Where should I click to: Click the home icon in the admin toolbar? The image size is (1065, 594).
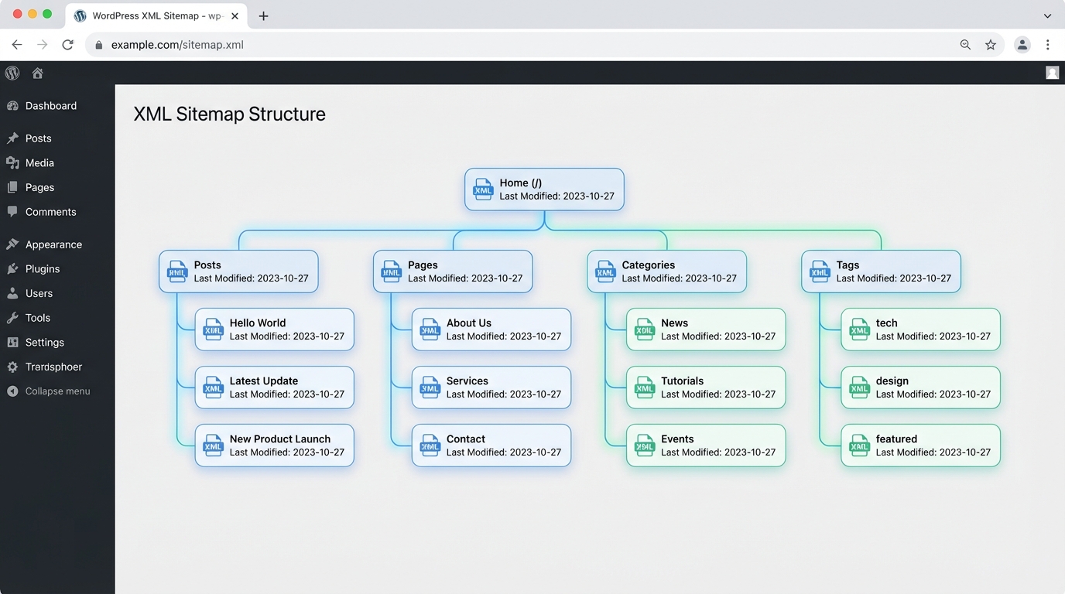click(37, 73)
